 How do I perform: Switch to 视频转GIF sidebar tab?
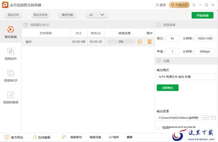tap(11, 76)
